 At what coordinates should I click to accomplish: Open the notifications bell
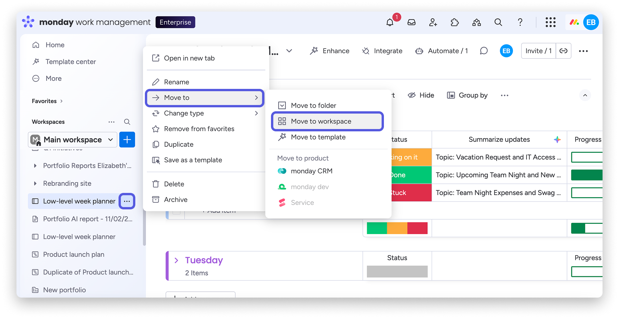tap(390, 22)
